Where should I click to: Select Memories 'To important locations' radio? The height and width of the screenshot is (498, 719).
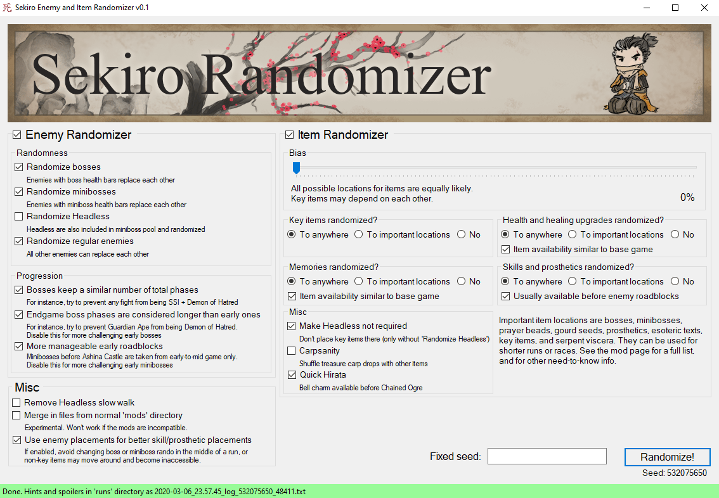(359, 281)
